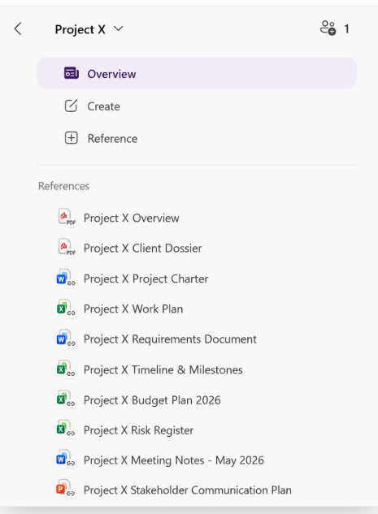Open the Project X name dropdown chevron
The width and height of the screenshot is (378, 514).
[119, 29]
